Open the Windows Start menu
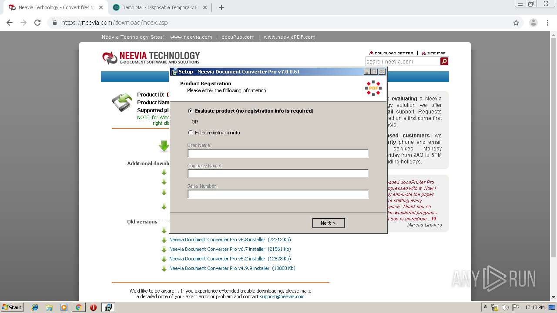This screenshot has width=557, height=313. [12, 307]
